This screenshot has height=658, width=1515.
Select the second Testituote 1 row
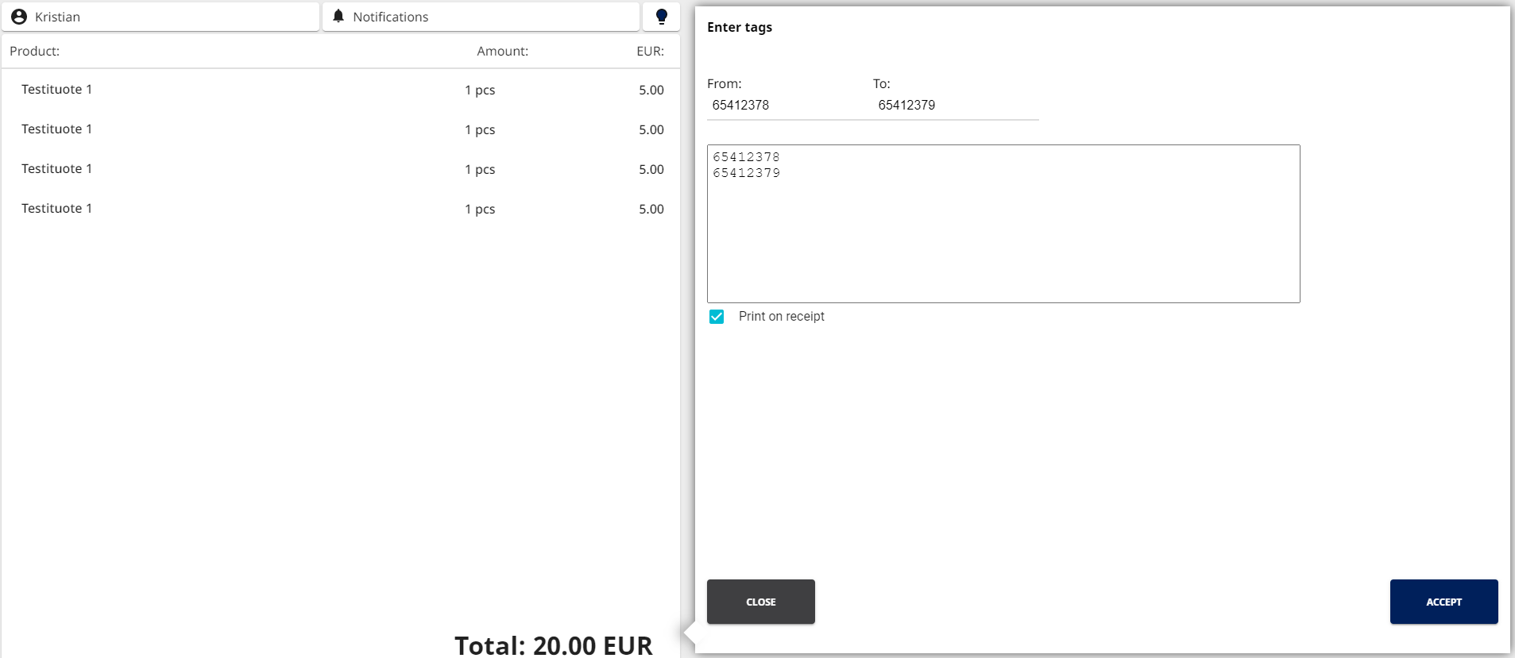click(x=340, y=129)
